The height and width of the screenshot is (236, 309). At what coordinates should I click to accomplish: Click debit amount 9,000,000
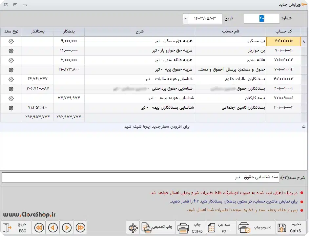pyautogui.click(x=69, y=41)
